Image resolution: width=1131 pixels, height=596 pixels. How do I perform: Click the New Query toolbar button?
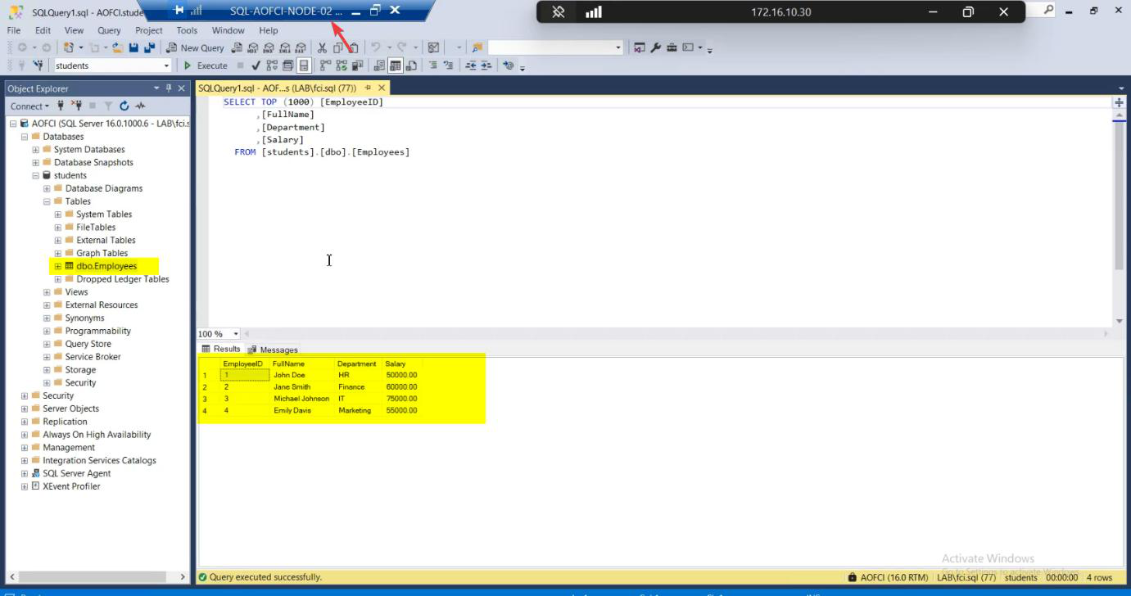click(195, 47)
